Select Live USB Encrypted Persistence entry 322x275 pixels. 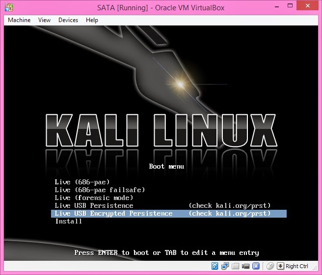click(x=169, y=213)
